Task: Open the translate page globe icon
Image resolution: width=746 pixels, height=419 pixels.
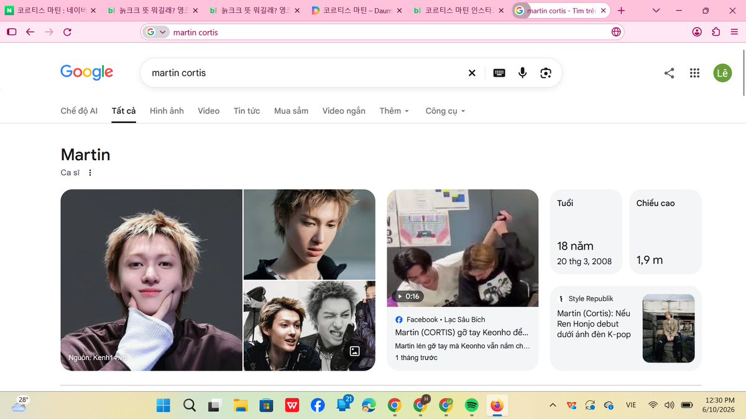Action: [616, 32]
